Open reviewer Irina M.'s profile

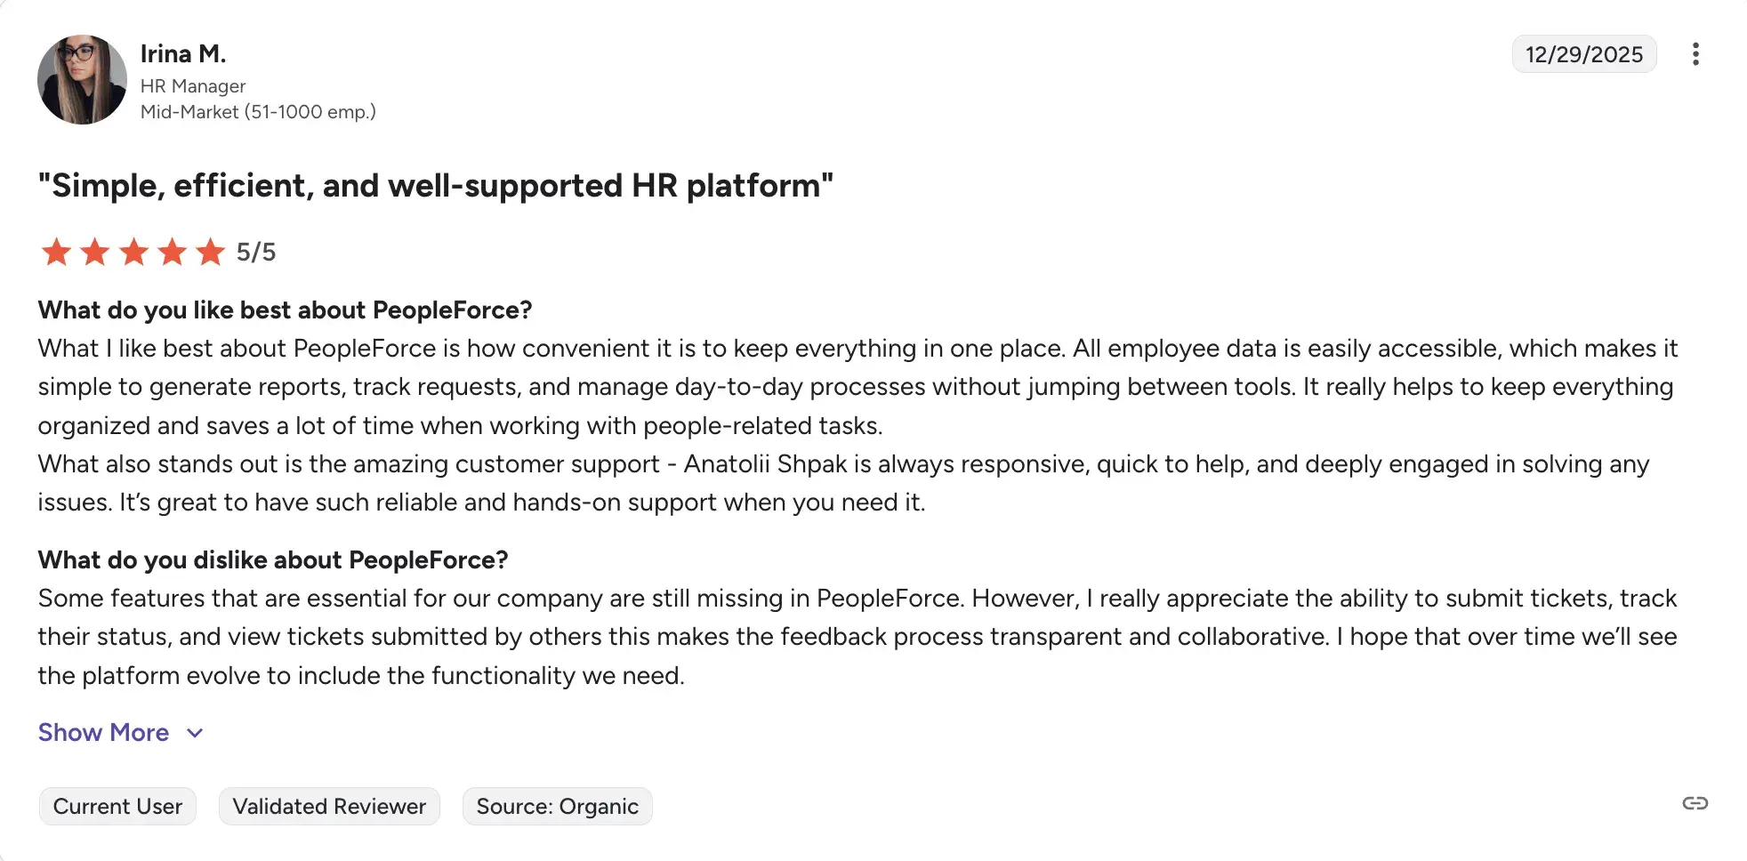click(183, 53)
